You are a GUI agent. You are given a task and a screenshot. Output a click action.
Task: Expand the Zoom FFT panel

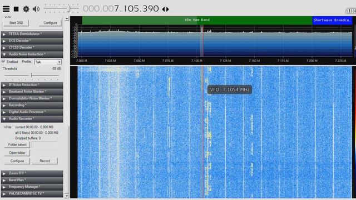pos(32,173)
